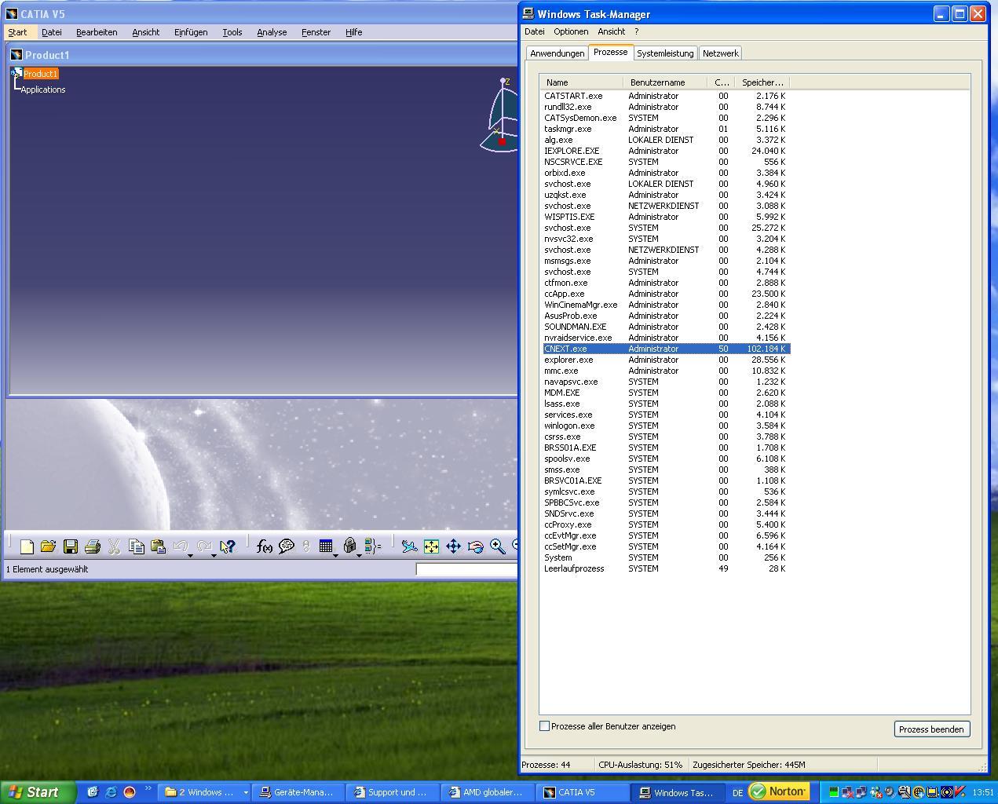Screen dimensions: 998x804
Task: Click the DE language indicator on taskbar
Action: [737, 793]
